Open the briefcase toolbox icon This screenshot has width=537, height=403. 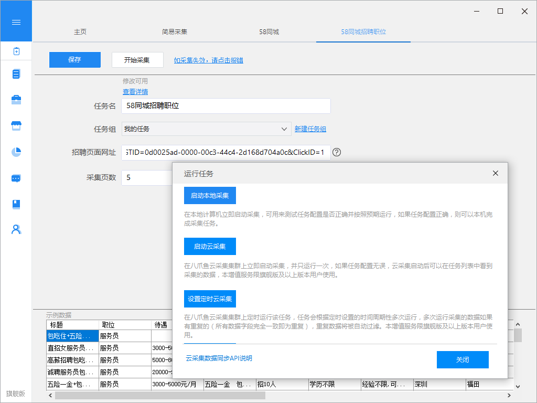[16, 100]
